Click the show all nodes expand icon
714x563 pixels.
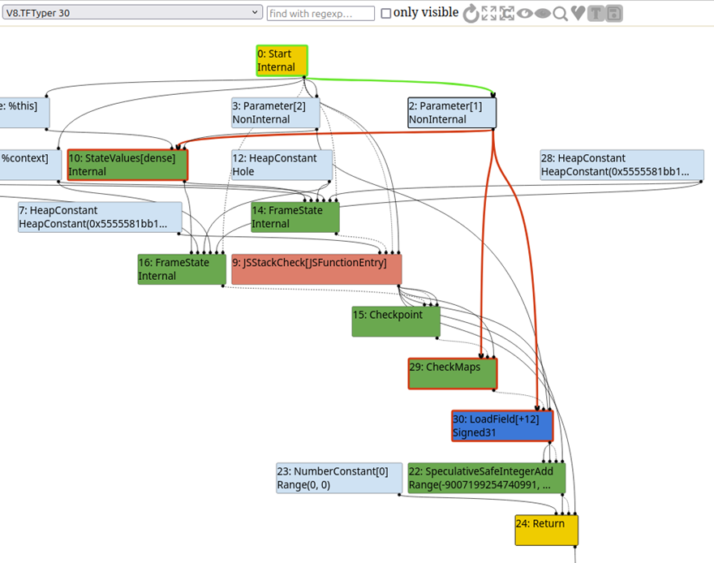[489, 13]
